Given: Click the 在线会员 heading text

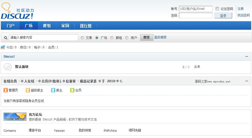Looking at the screenshot, I should pyautogui.click(x=10, y=81).
